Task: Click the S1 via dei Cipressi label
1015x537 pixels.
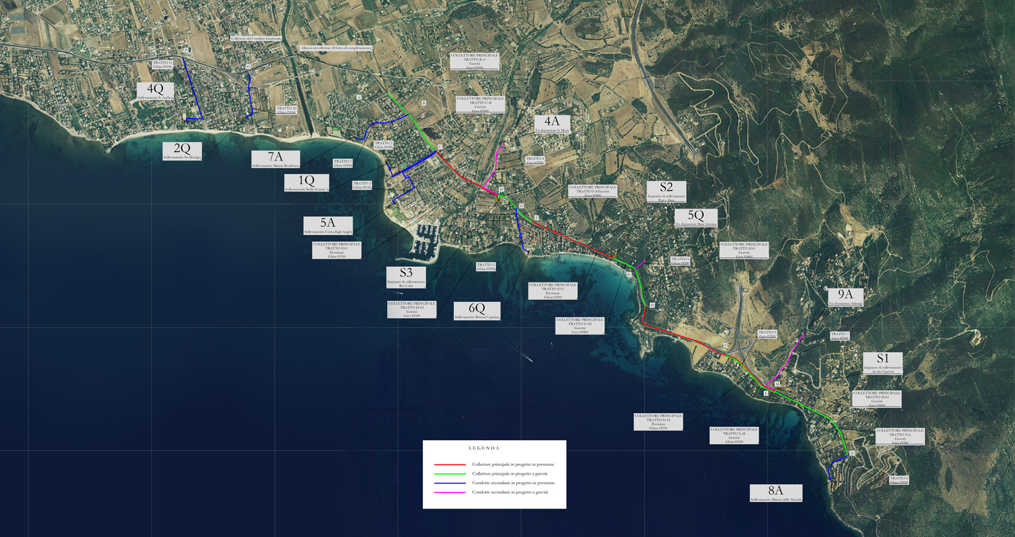Action: [882, 364]
